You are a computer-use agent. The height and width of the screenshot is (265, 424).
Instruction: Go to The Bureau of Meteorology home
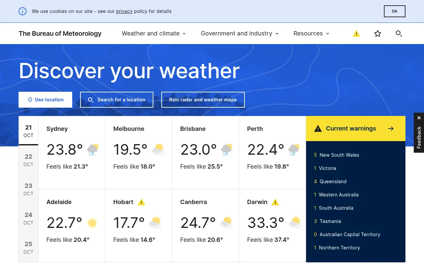[60, 33]
